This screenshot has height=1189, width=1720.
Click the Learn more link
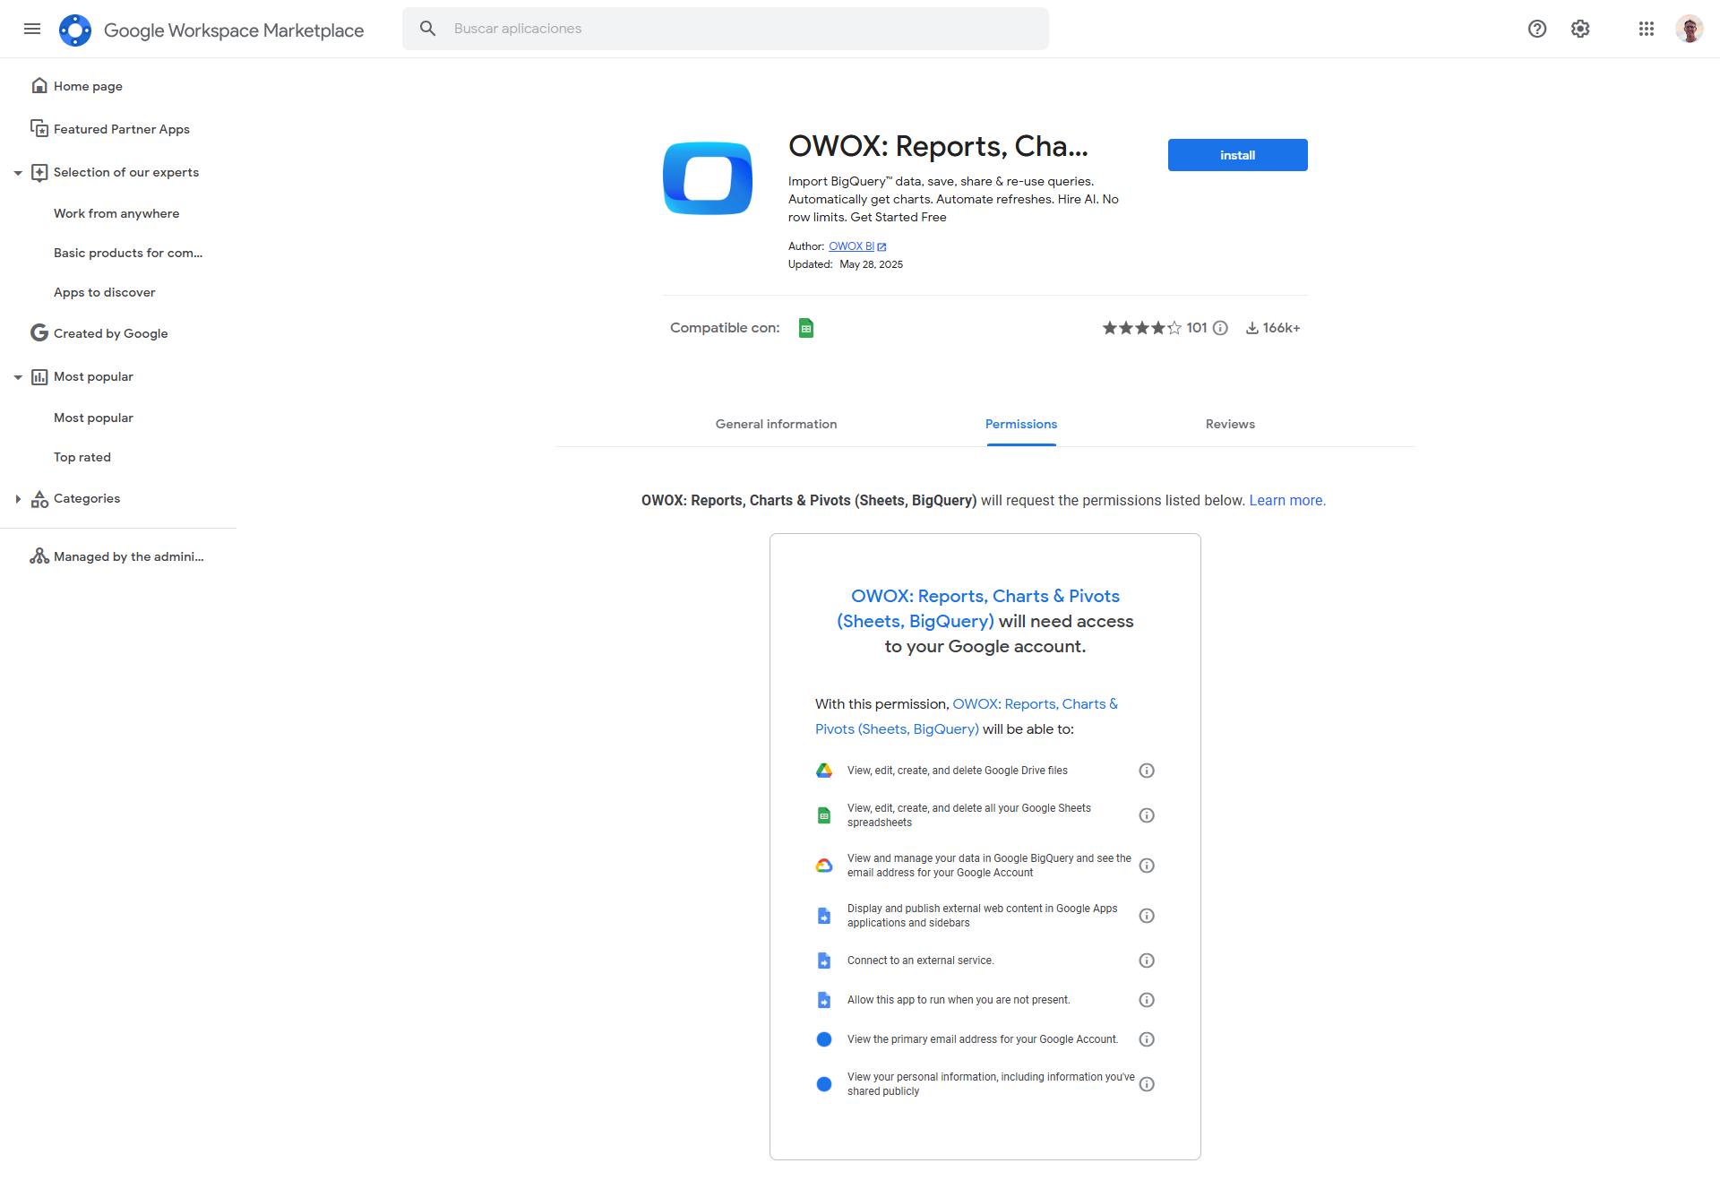(1287, 500)
